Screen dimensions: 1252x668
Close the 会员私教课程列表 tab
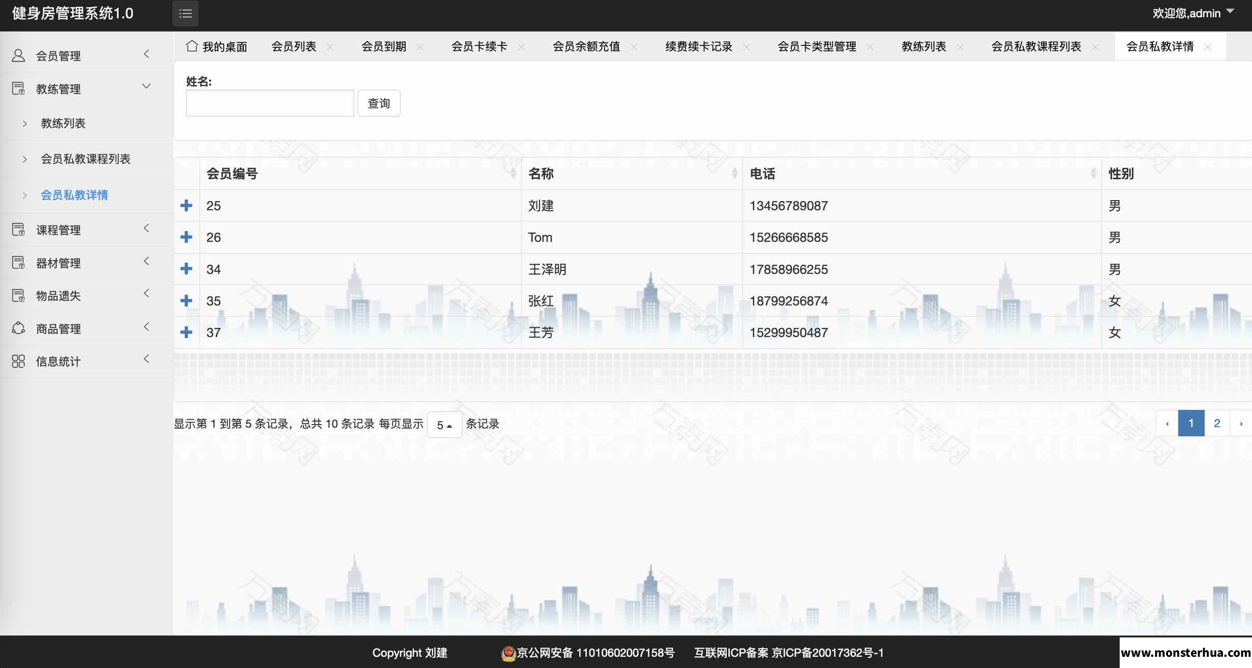[1095, 47]
